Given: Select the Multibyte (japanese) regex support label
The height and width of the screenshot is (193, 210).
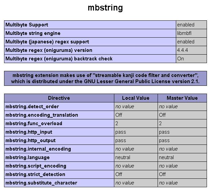Looking at the screenshot, I should pyautogui.click(x=47, y=42).
